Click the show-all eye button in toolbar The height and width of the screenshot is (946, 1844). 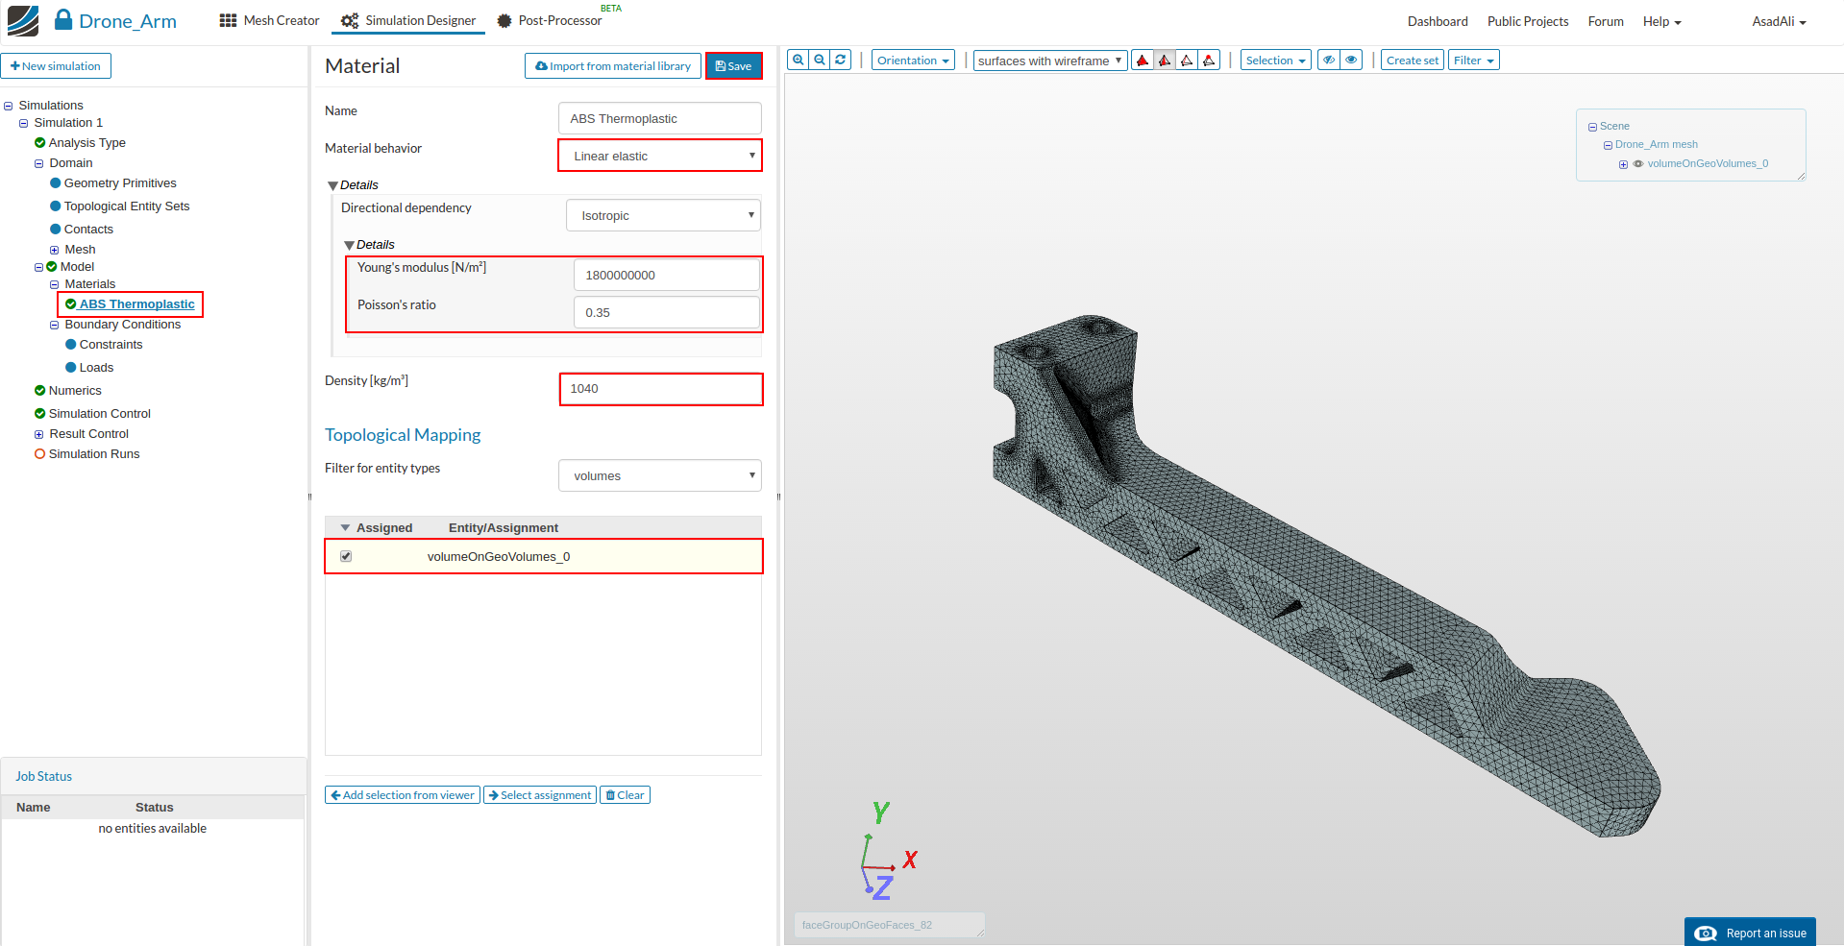tap(1351, 61)
